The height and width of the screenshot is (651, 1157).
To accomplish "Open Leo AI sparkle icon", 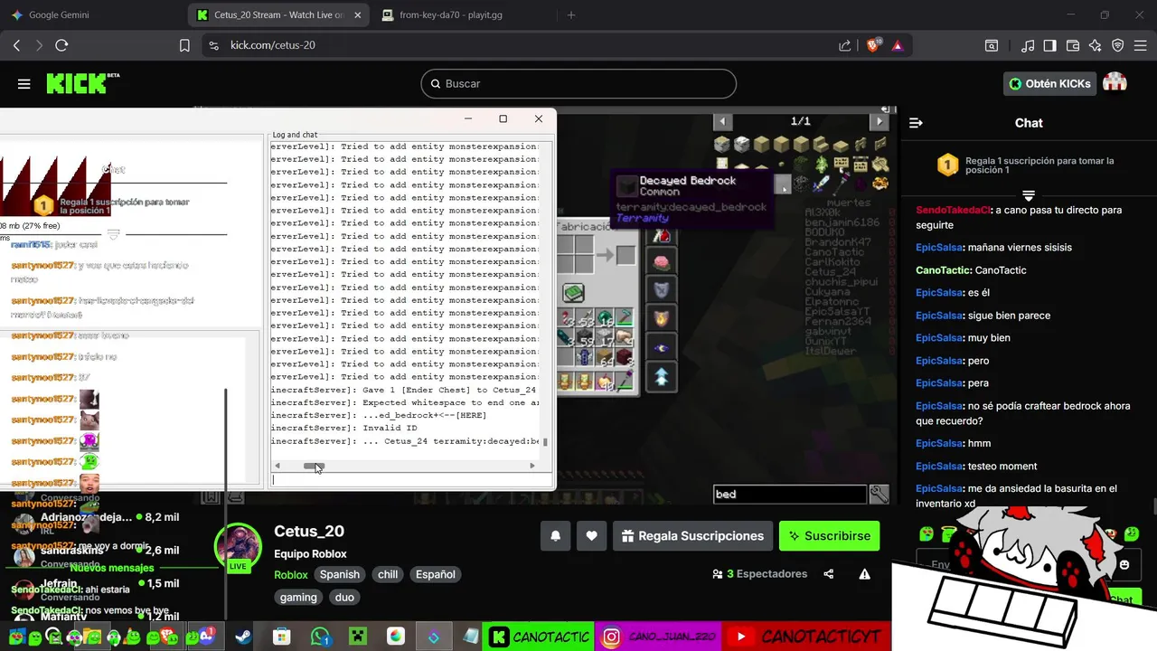I will pos(1096,45).
